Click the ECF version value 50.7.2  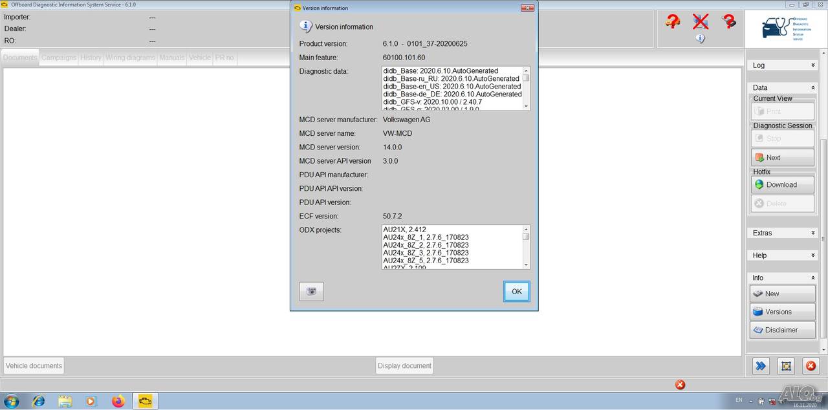tap(393, 216)
